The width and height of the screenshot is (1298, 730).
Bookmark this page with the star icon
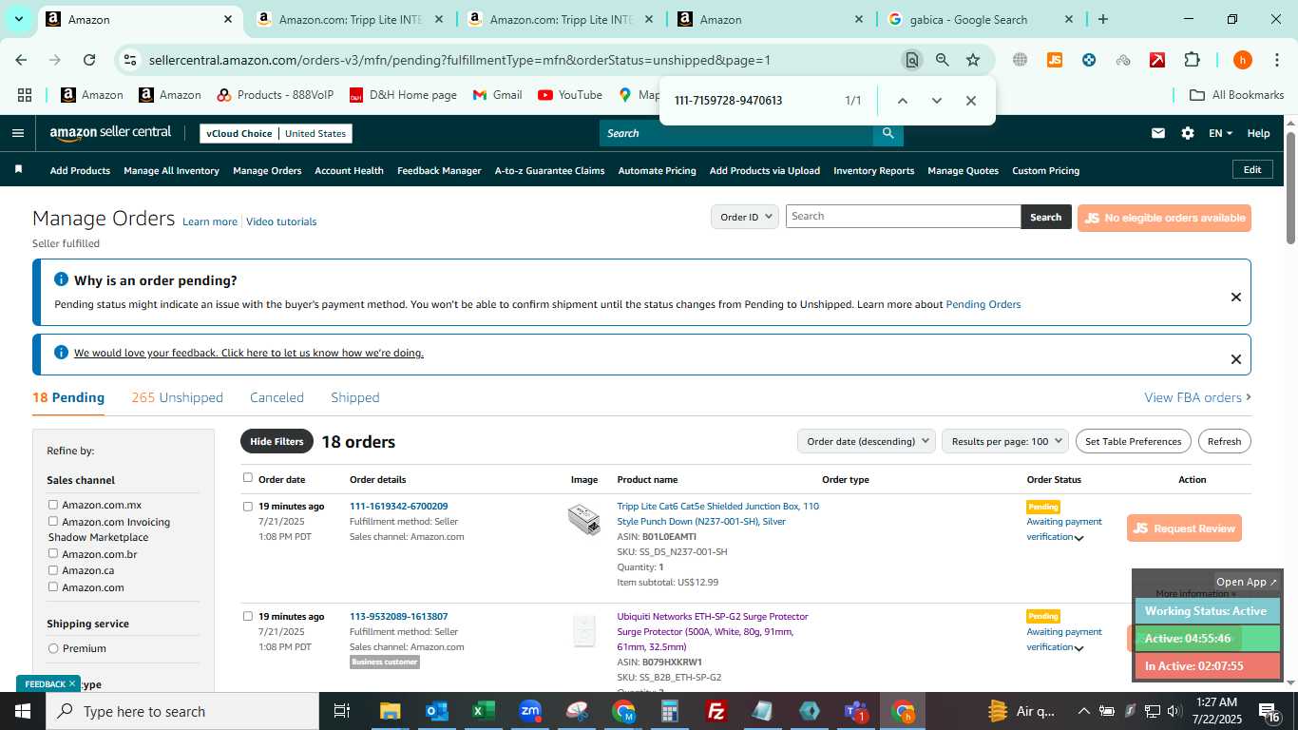[x=973, y=60]
